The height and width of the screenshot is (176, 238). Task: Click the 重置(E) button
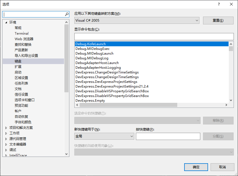pos(218,20)
